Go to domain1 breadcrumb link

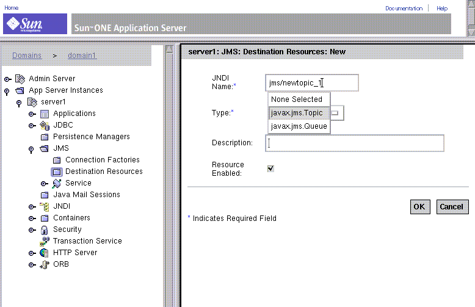click(82, 56)
